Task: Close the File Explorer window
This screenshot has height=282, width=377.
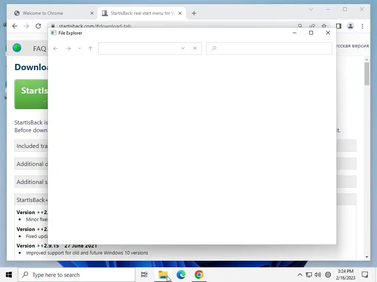Action: (x=328, y=33)
